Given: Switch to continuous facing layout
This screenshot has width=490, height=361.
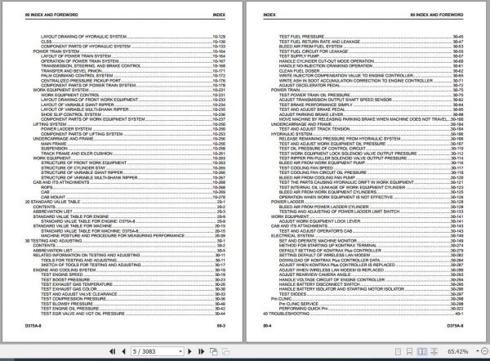Looking at the screenshot, I should click(x=434, y=352).
